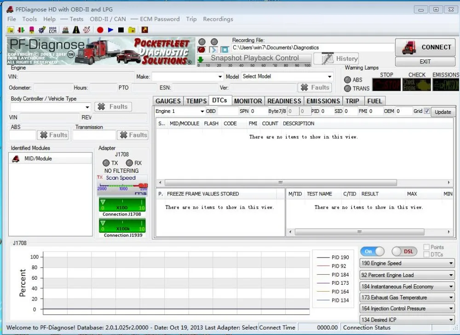Start recording with the red circle toolbar icon
Viewport: 460px width, 335px height.
click(100, 30)
